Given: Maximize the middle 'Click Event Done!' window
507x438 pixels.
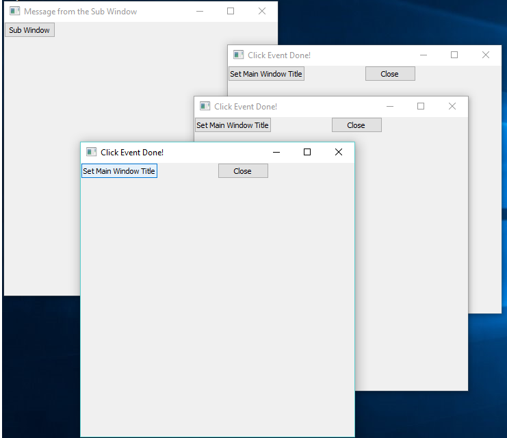Looking at the screenshot, I should [421, 106].
